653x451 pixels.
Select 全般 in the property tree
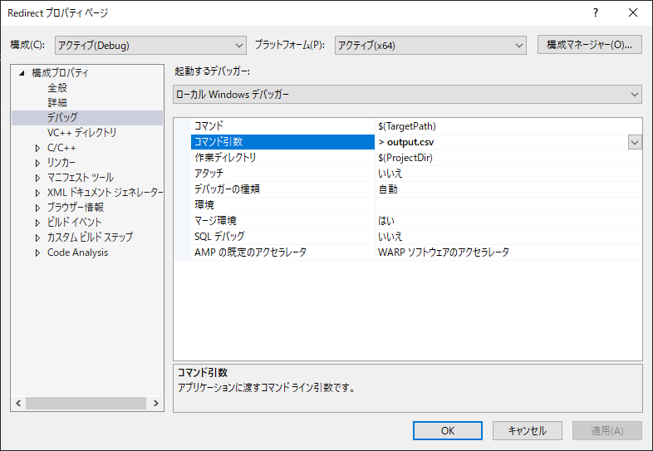coord(57,88)
